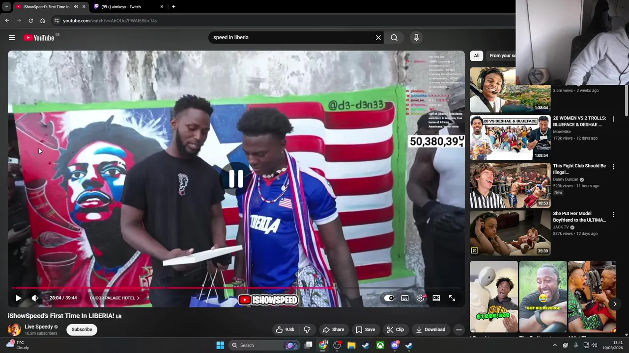Open Xbox app from taskbar

[380, 345]
